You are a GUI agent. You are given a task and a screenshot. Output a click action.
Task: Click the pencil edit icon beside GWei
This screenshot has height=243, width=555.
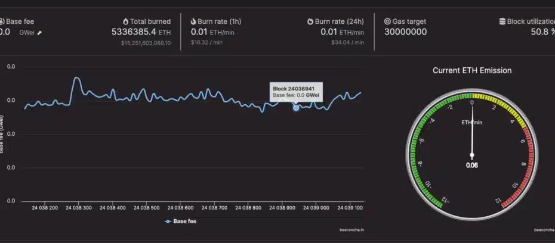[40, 32]
